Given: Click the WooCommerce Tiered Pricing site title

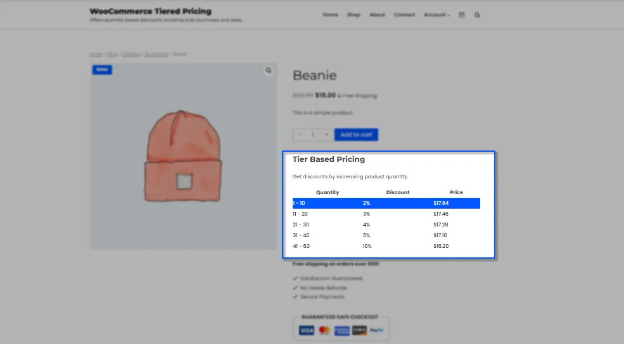Looking at the screenshot, I should pos(150,11).
